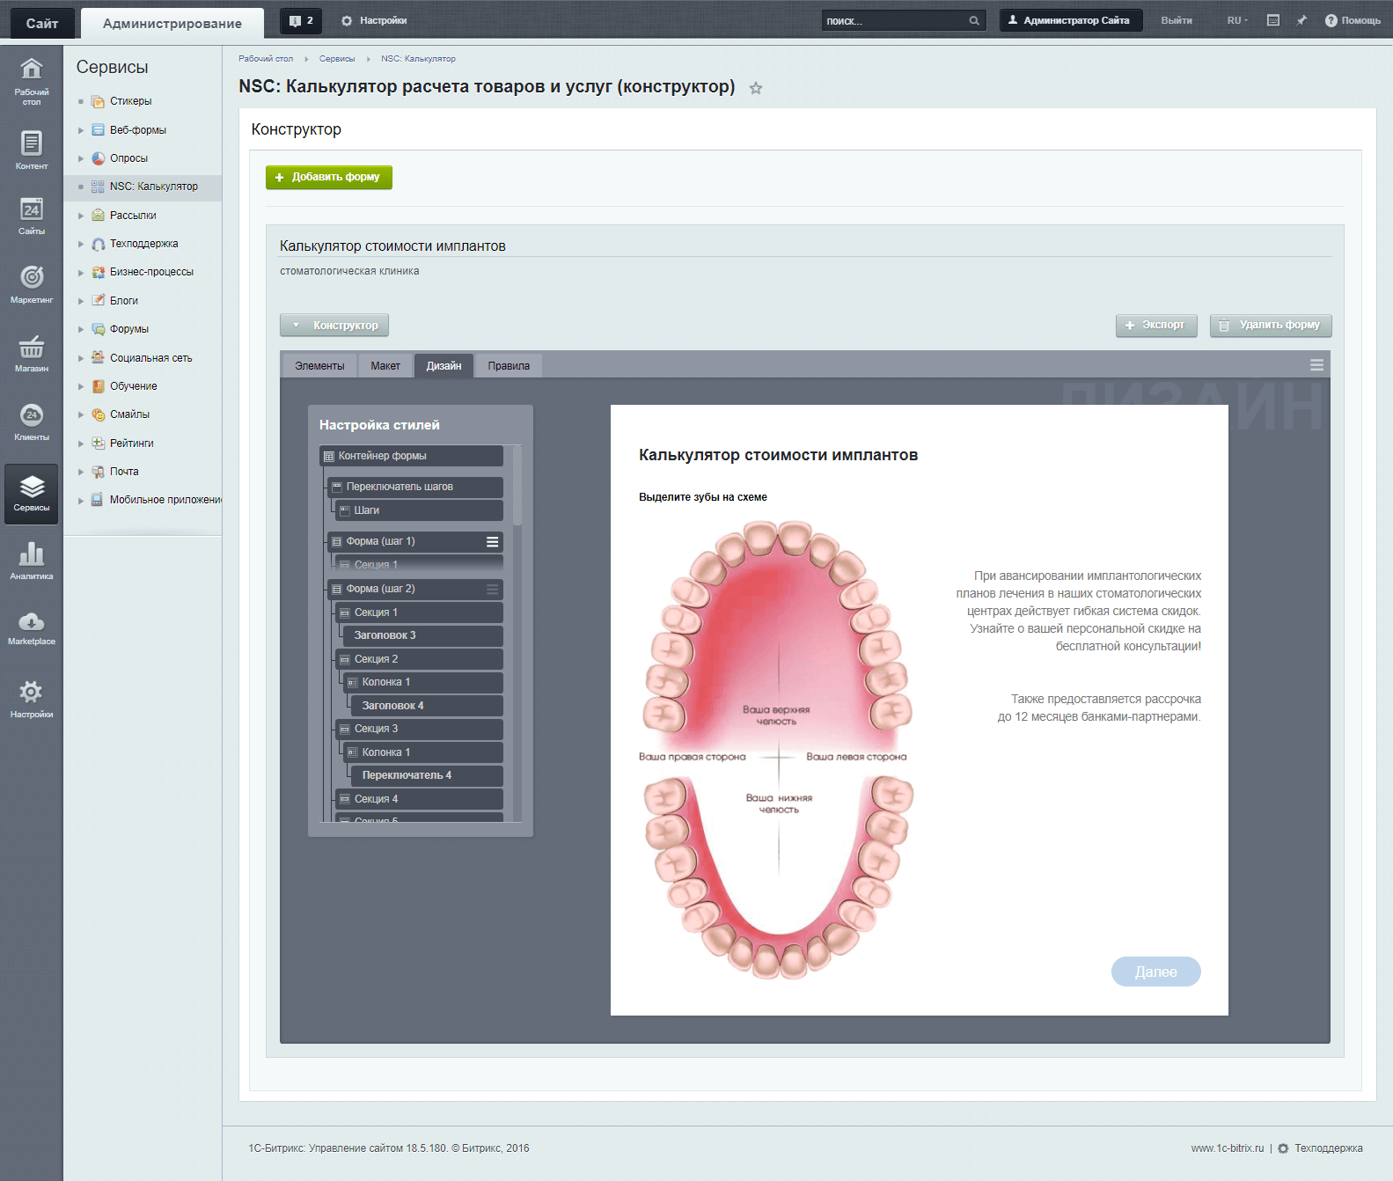
Task: Click the Удалить форму button
Action: click(x=1270, y=326)
